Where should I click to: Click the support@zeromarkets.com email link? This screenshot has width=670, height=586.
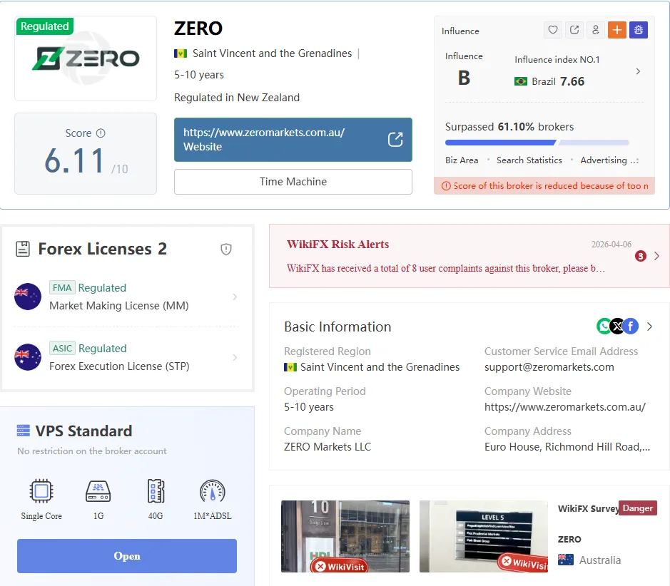tap(549, 367)
